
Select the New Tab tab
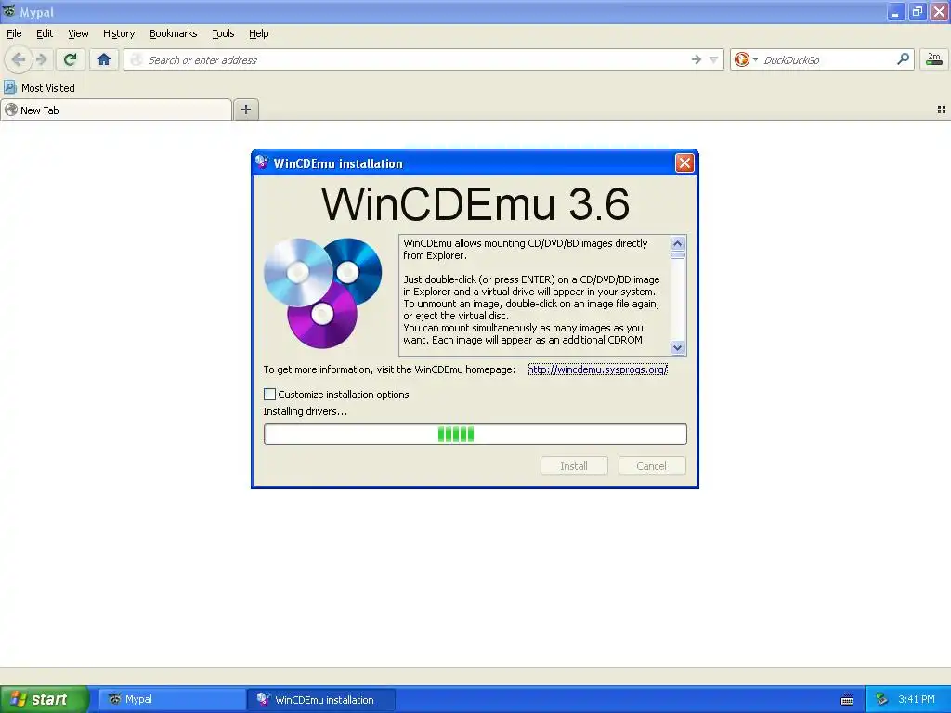116,110
